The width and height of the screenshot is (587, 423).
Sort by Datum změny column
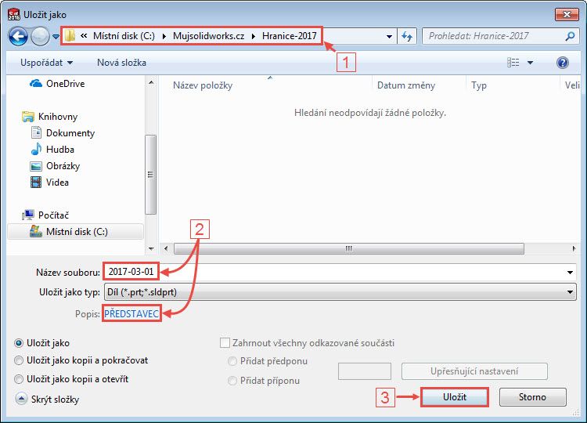tap(406, 85)
